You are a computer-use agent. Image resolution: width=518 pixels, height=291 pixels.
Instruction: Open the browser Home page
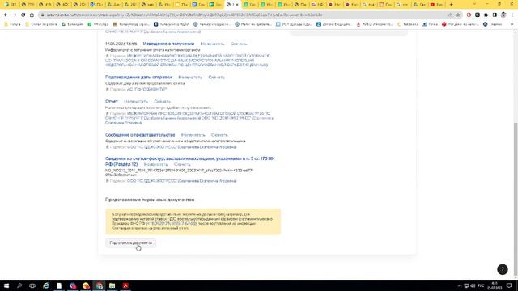32,15
